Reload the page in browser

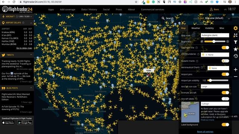pyautogui.click(x=14, y=2)
